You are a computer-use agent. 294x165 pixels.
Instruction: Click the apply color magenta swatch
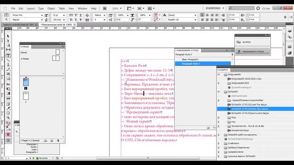pos(8,134)
